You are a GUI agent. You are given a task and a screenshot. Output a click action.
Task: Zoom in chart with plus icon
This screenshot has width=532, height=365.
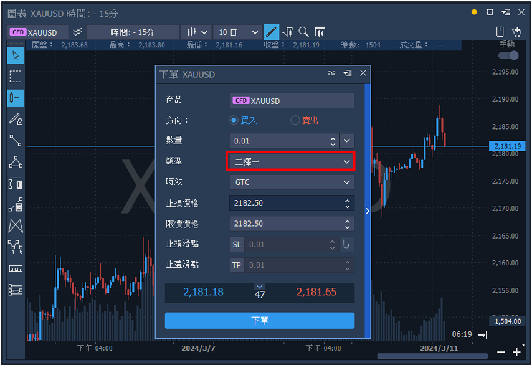(x=516, y=352)
